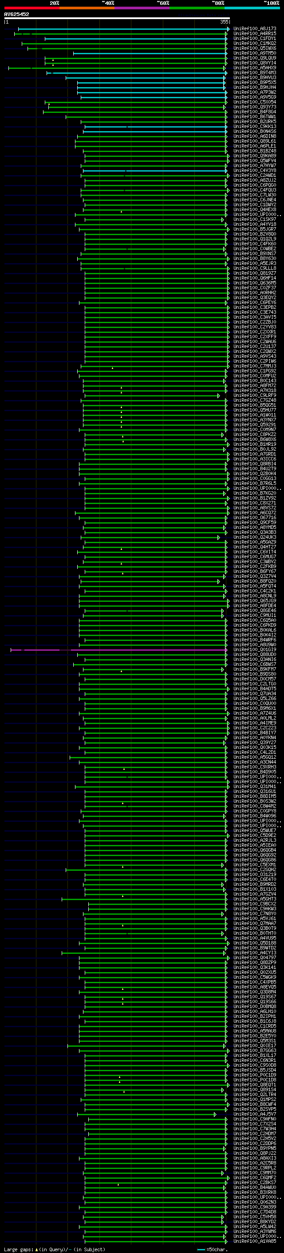This screenshot has height=1253, width=284.
Task: Choose the UniRef100_B8KYD2 label
Action: click(x=254, y=1221)
